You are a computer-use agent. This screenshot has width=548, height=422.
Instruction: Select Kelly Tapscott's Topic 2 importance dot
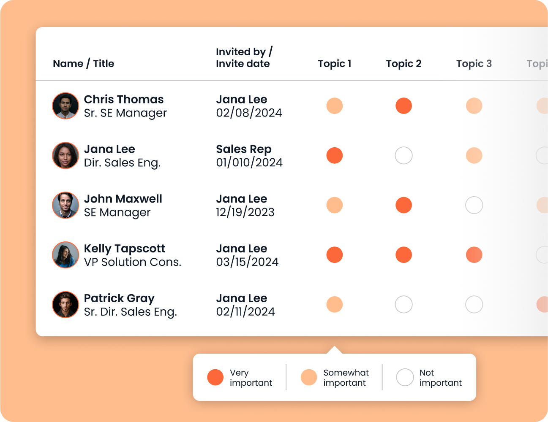404,255
